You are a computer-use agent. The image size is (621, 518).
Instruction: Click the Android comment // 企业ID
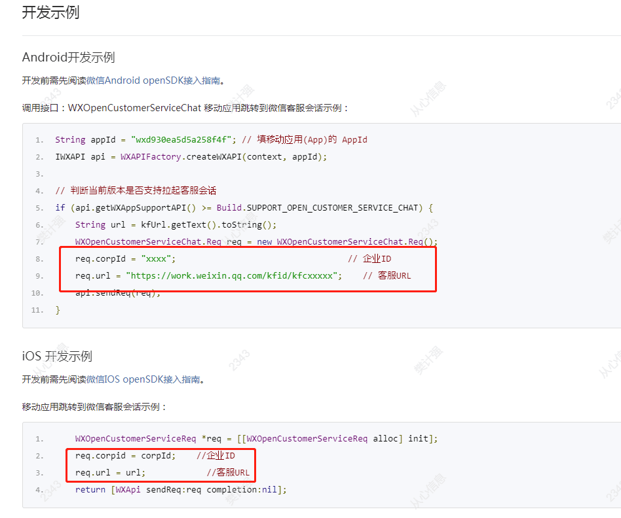click(x=369, y=259)
